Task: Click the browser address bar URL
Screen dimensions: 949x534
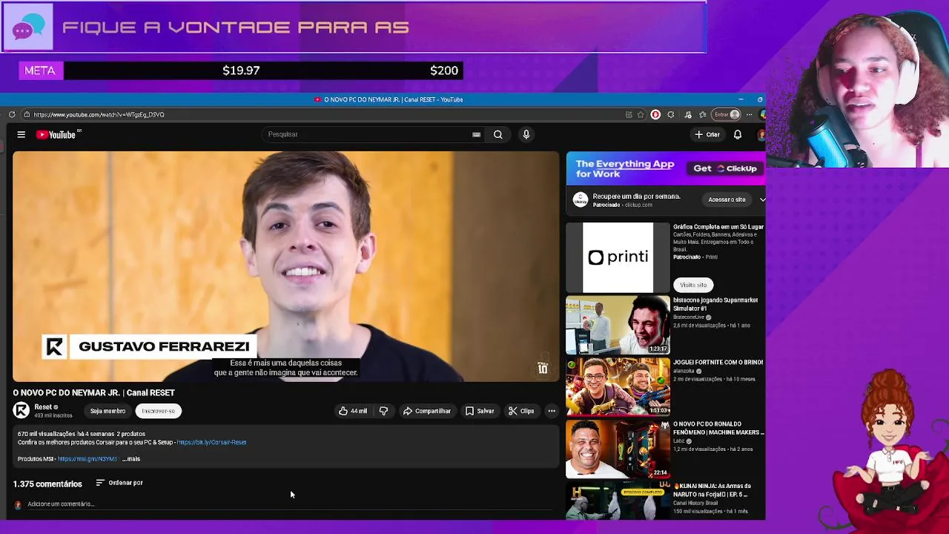Action: click(99, 114)
